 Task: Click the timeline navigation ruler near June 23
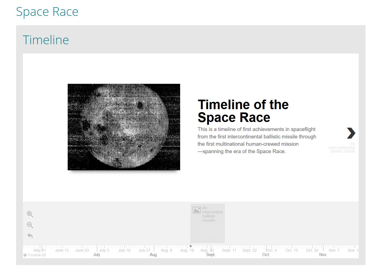click(x=82, y=250)
